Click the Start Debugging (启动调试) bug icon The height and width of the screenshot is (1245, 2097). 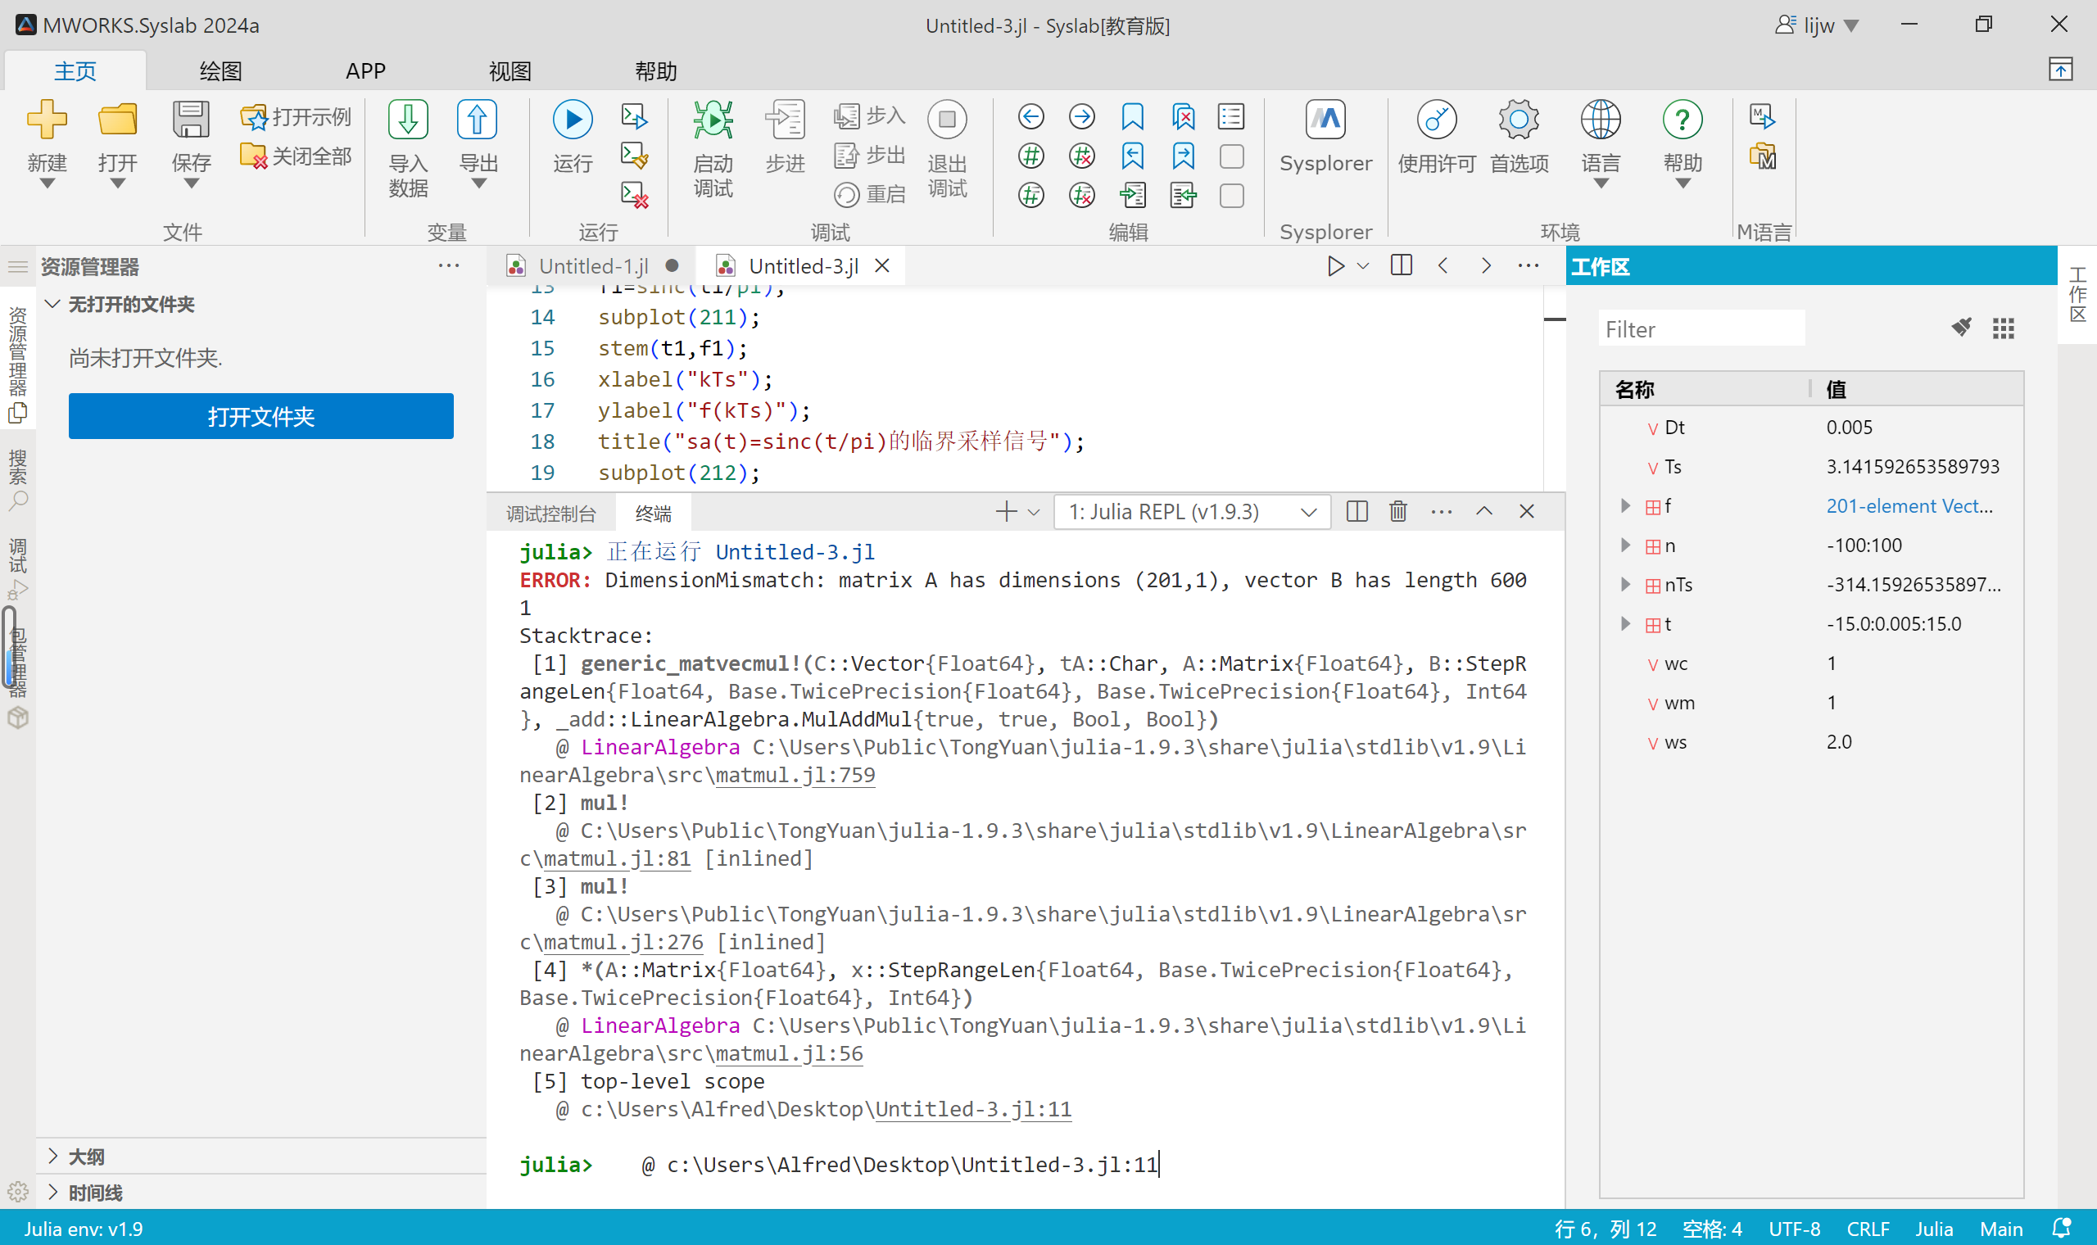713,119
